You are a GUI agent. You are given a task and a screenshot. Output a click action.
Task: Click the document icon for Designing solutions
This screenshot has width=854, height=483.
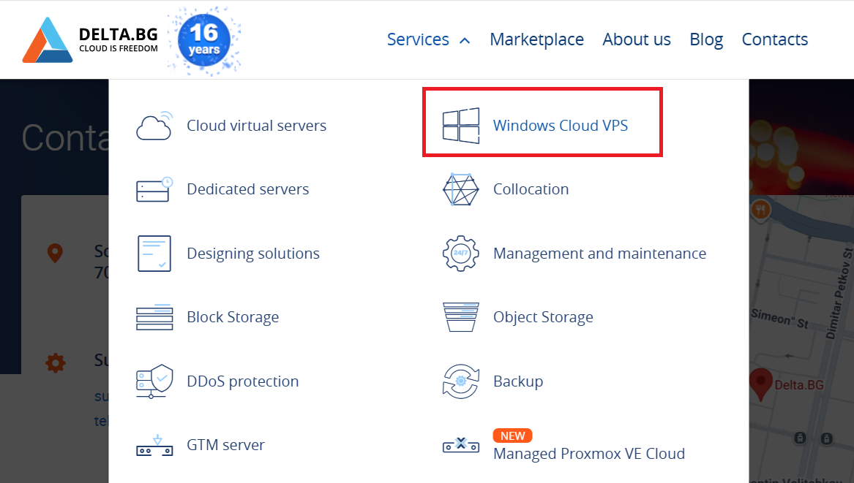coord(154,254)
